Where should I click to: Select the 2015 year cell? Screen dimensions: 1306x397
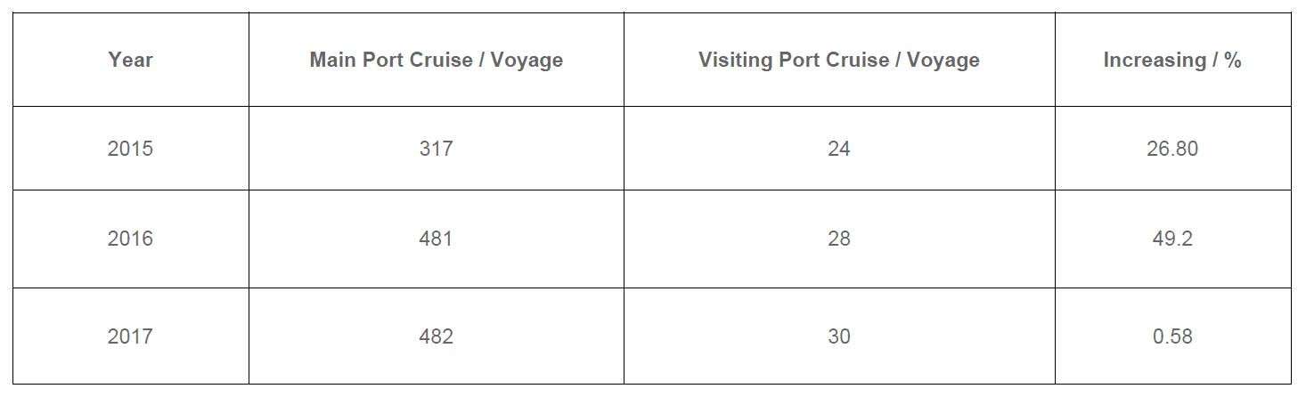(130, 149)
